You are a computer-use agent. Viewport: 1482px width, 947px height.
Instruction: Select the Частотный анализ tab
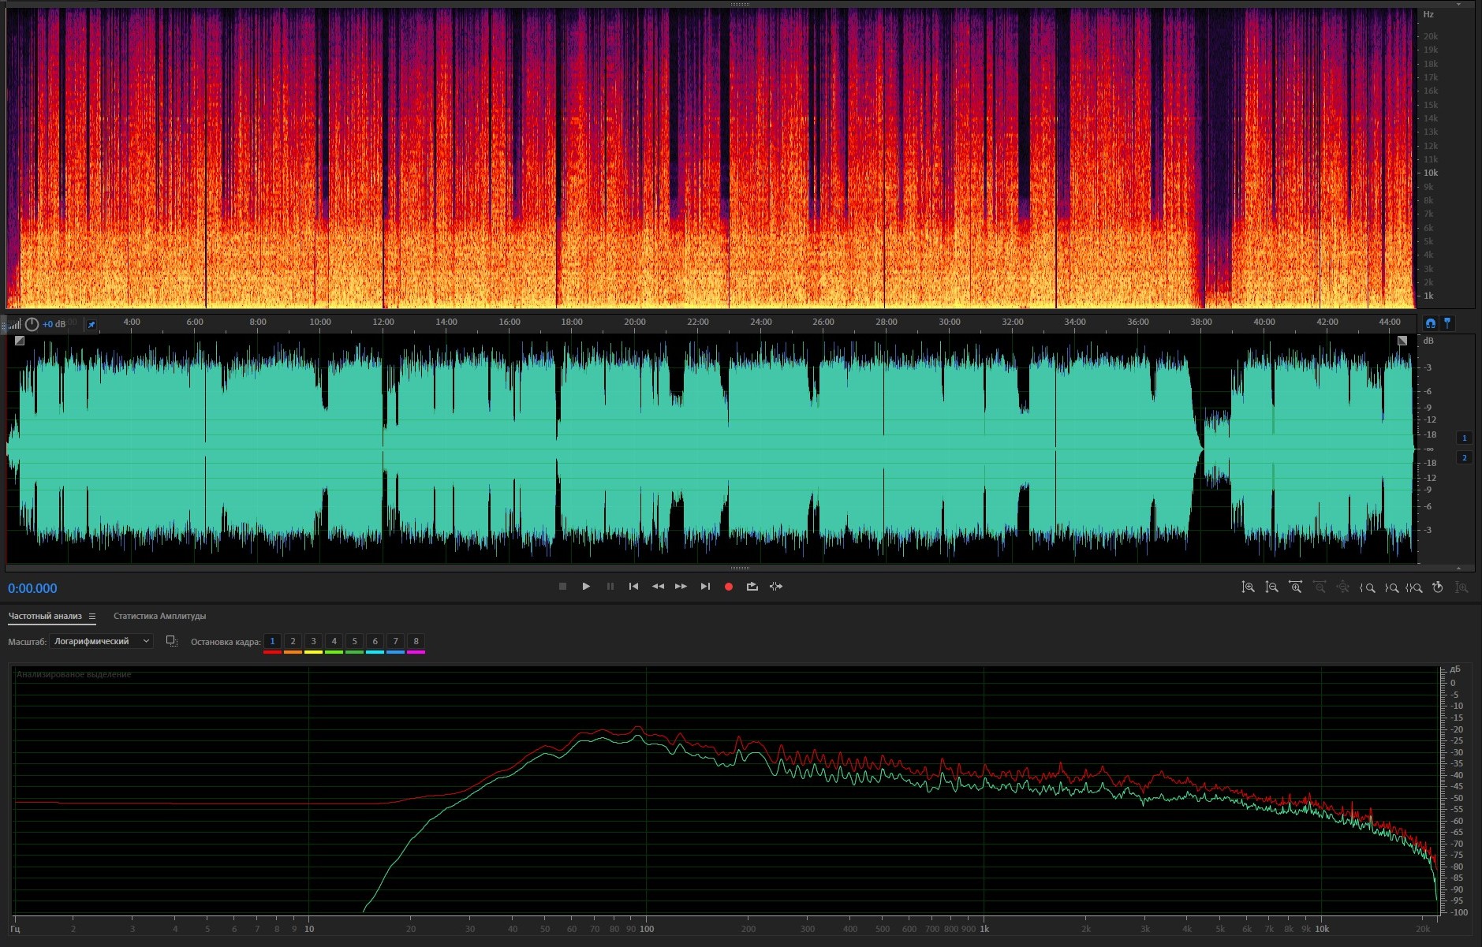click(x=45, y=617)
